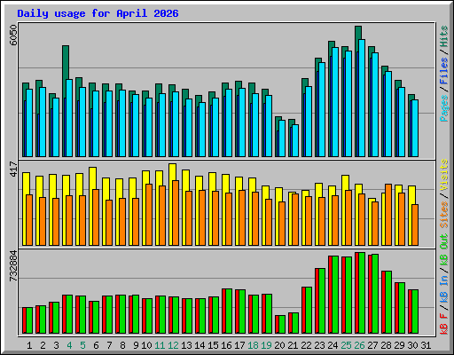Click the 'Pages' legend label
Screen dimensions: 454x355
point(443,108)
